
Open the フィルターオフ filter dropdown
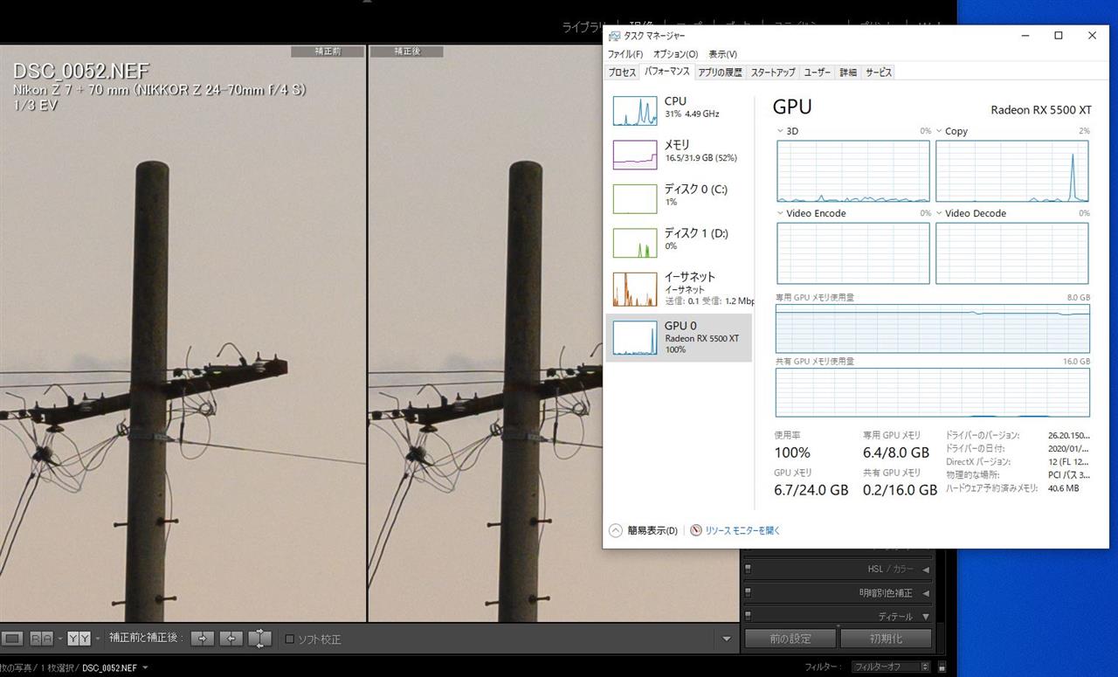[892, 667]
